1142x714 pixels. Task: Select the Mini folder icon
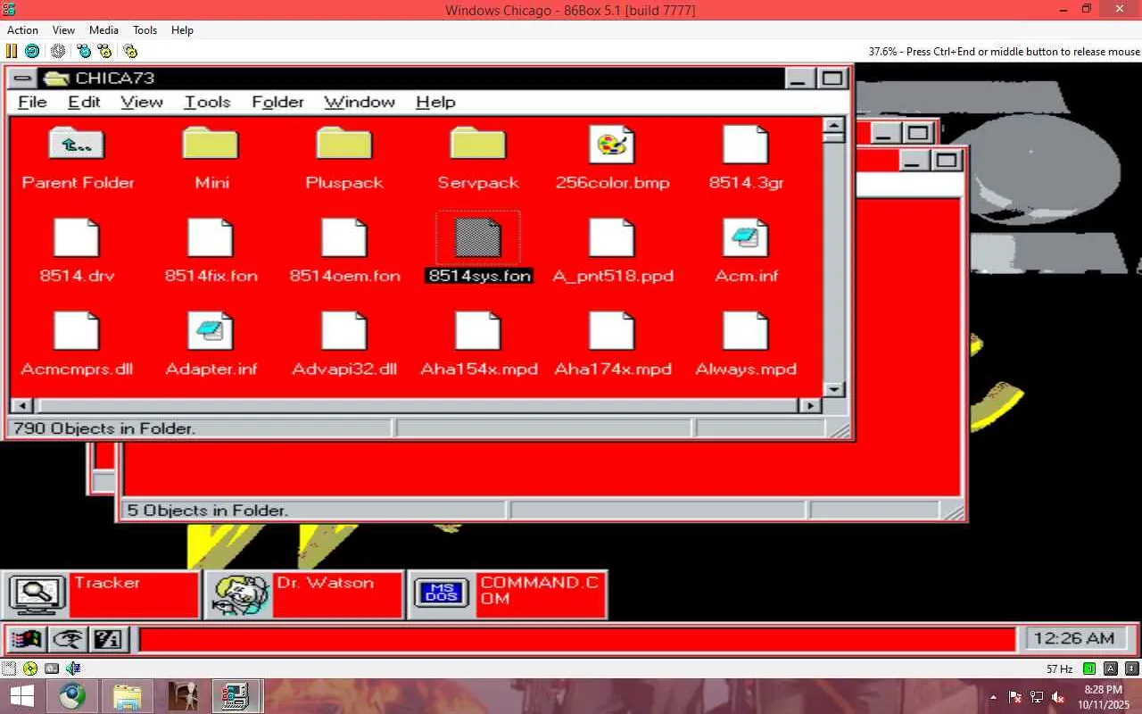(211, 144)
